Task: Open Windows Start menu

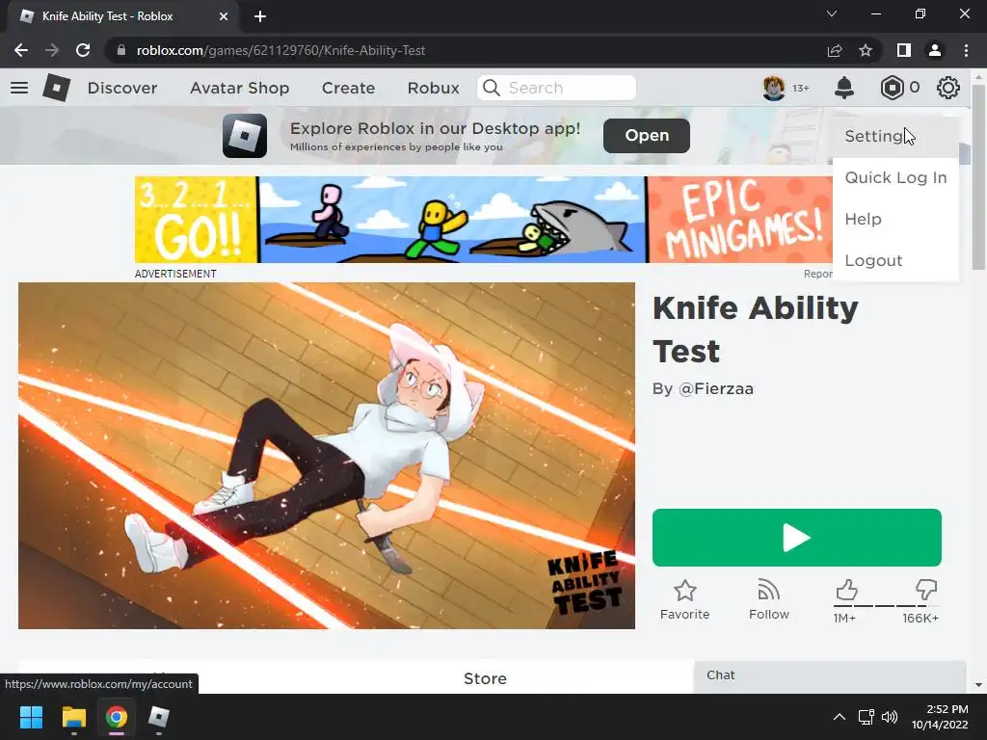Action: tap(31, 717)
